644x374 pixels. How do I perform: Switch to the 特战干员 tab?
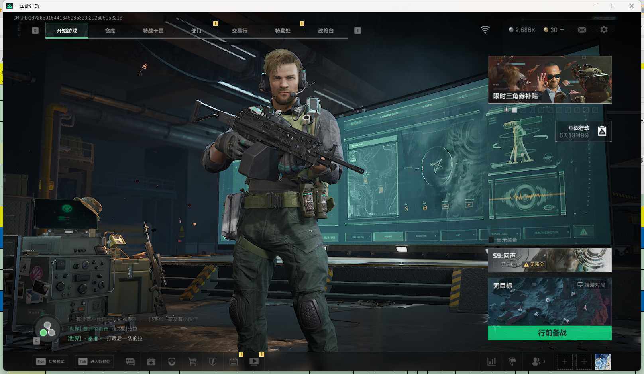153,31
